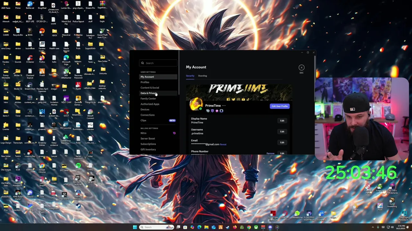Launch Firefox from the desktop
The image size is (412, 231).
point(42,59)
